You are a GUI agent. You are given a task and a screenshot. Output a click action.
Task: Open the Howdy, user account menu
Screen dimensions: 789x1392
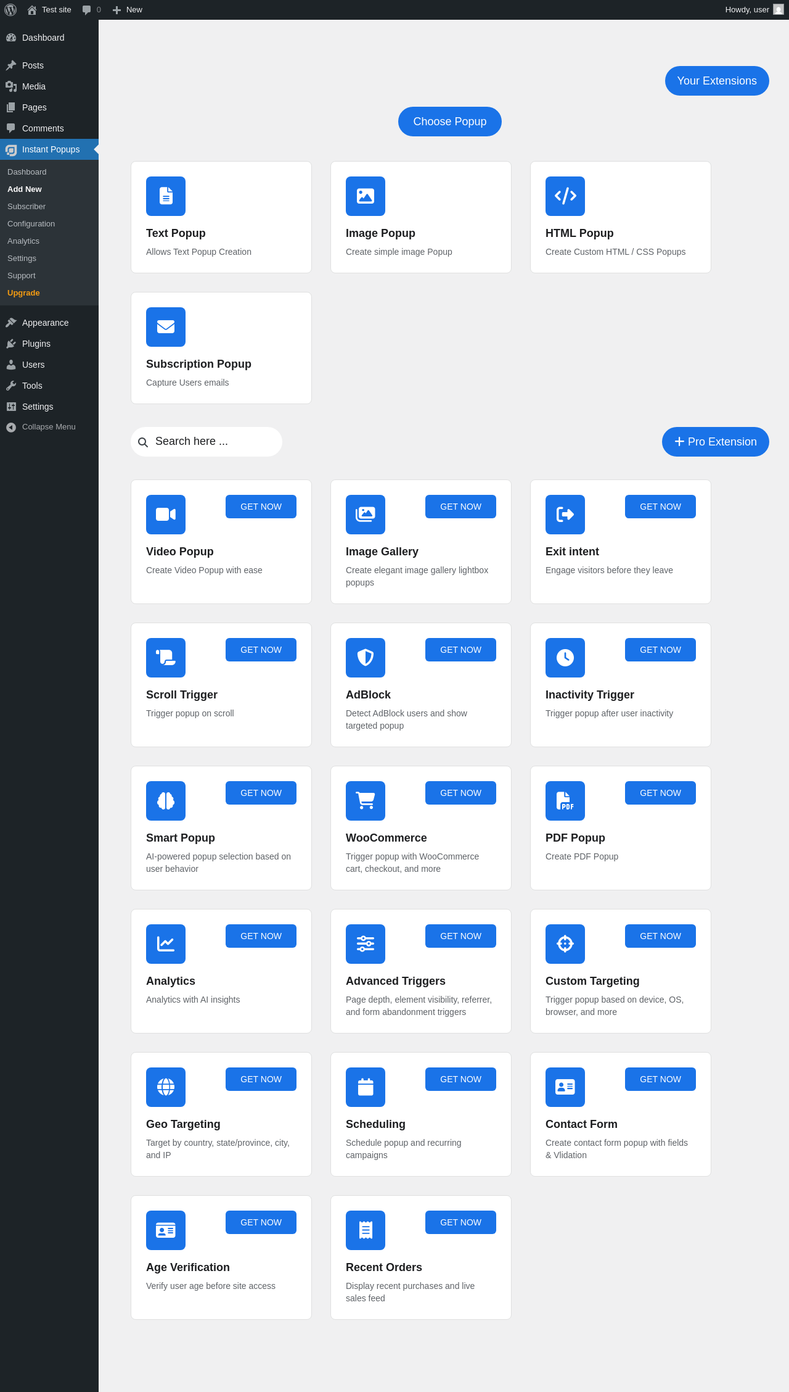tap(754, 10)
